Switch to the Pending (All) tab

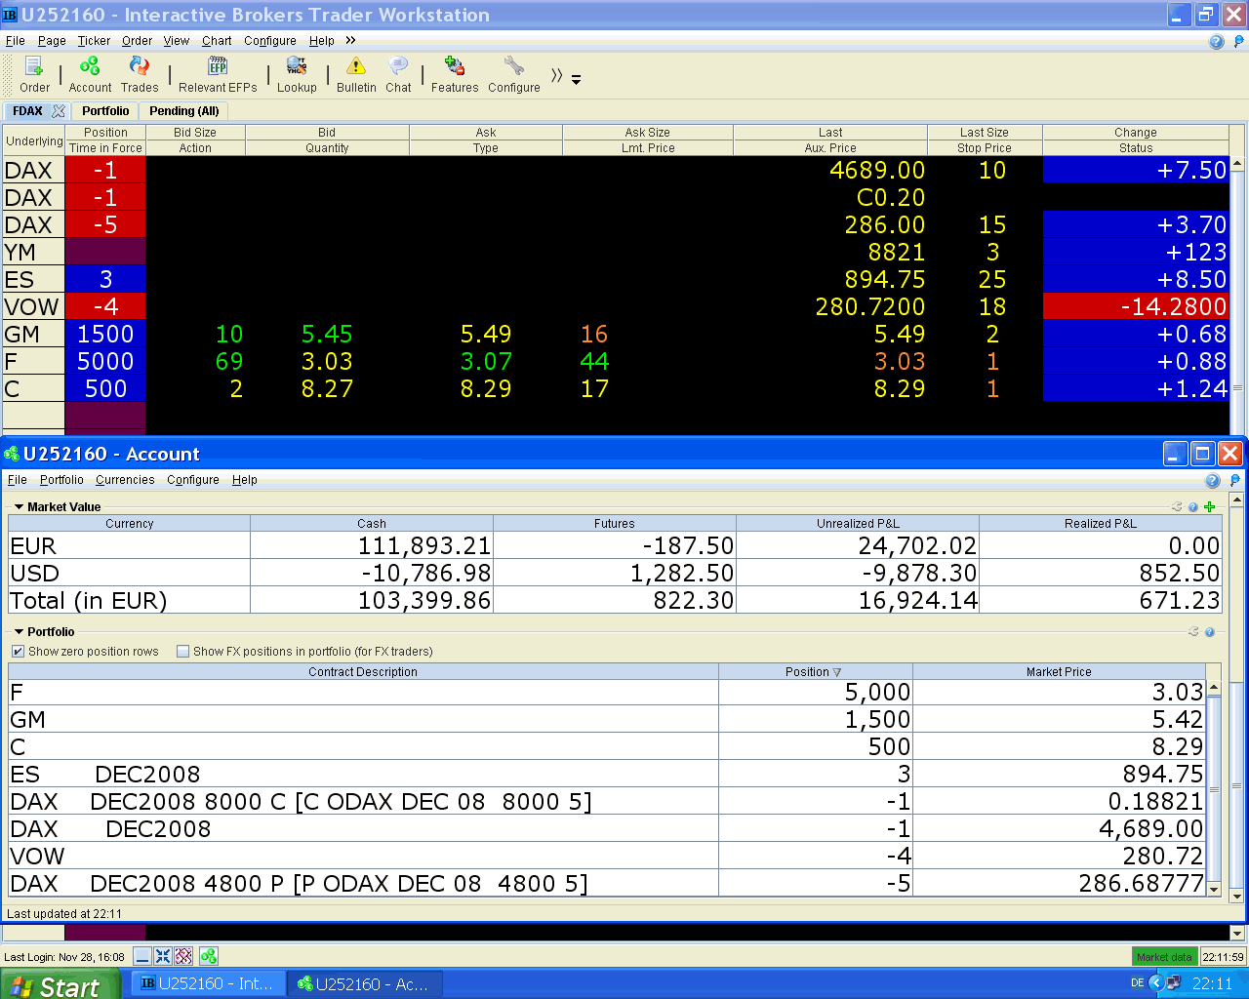[x=184, y=111]
